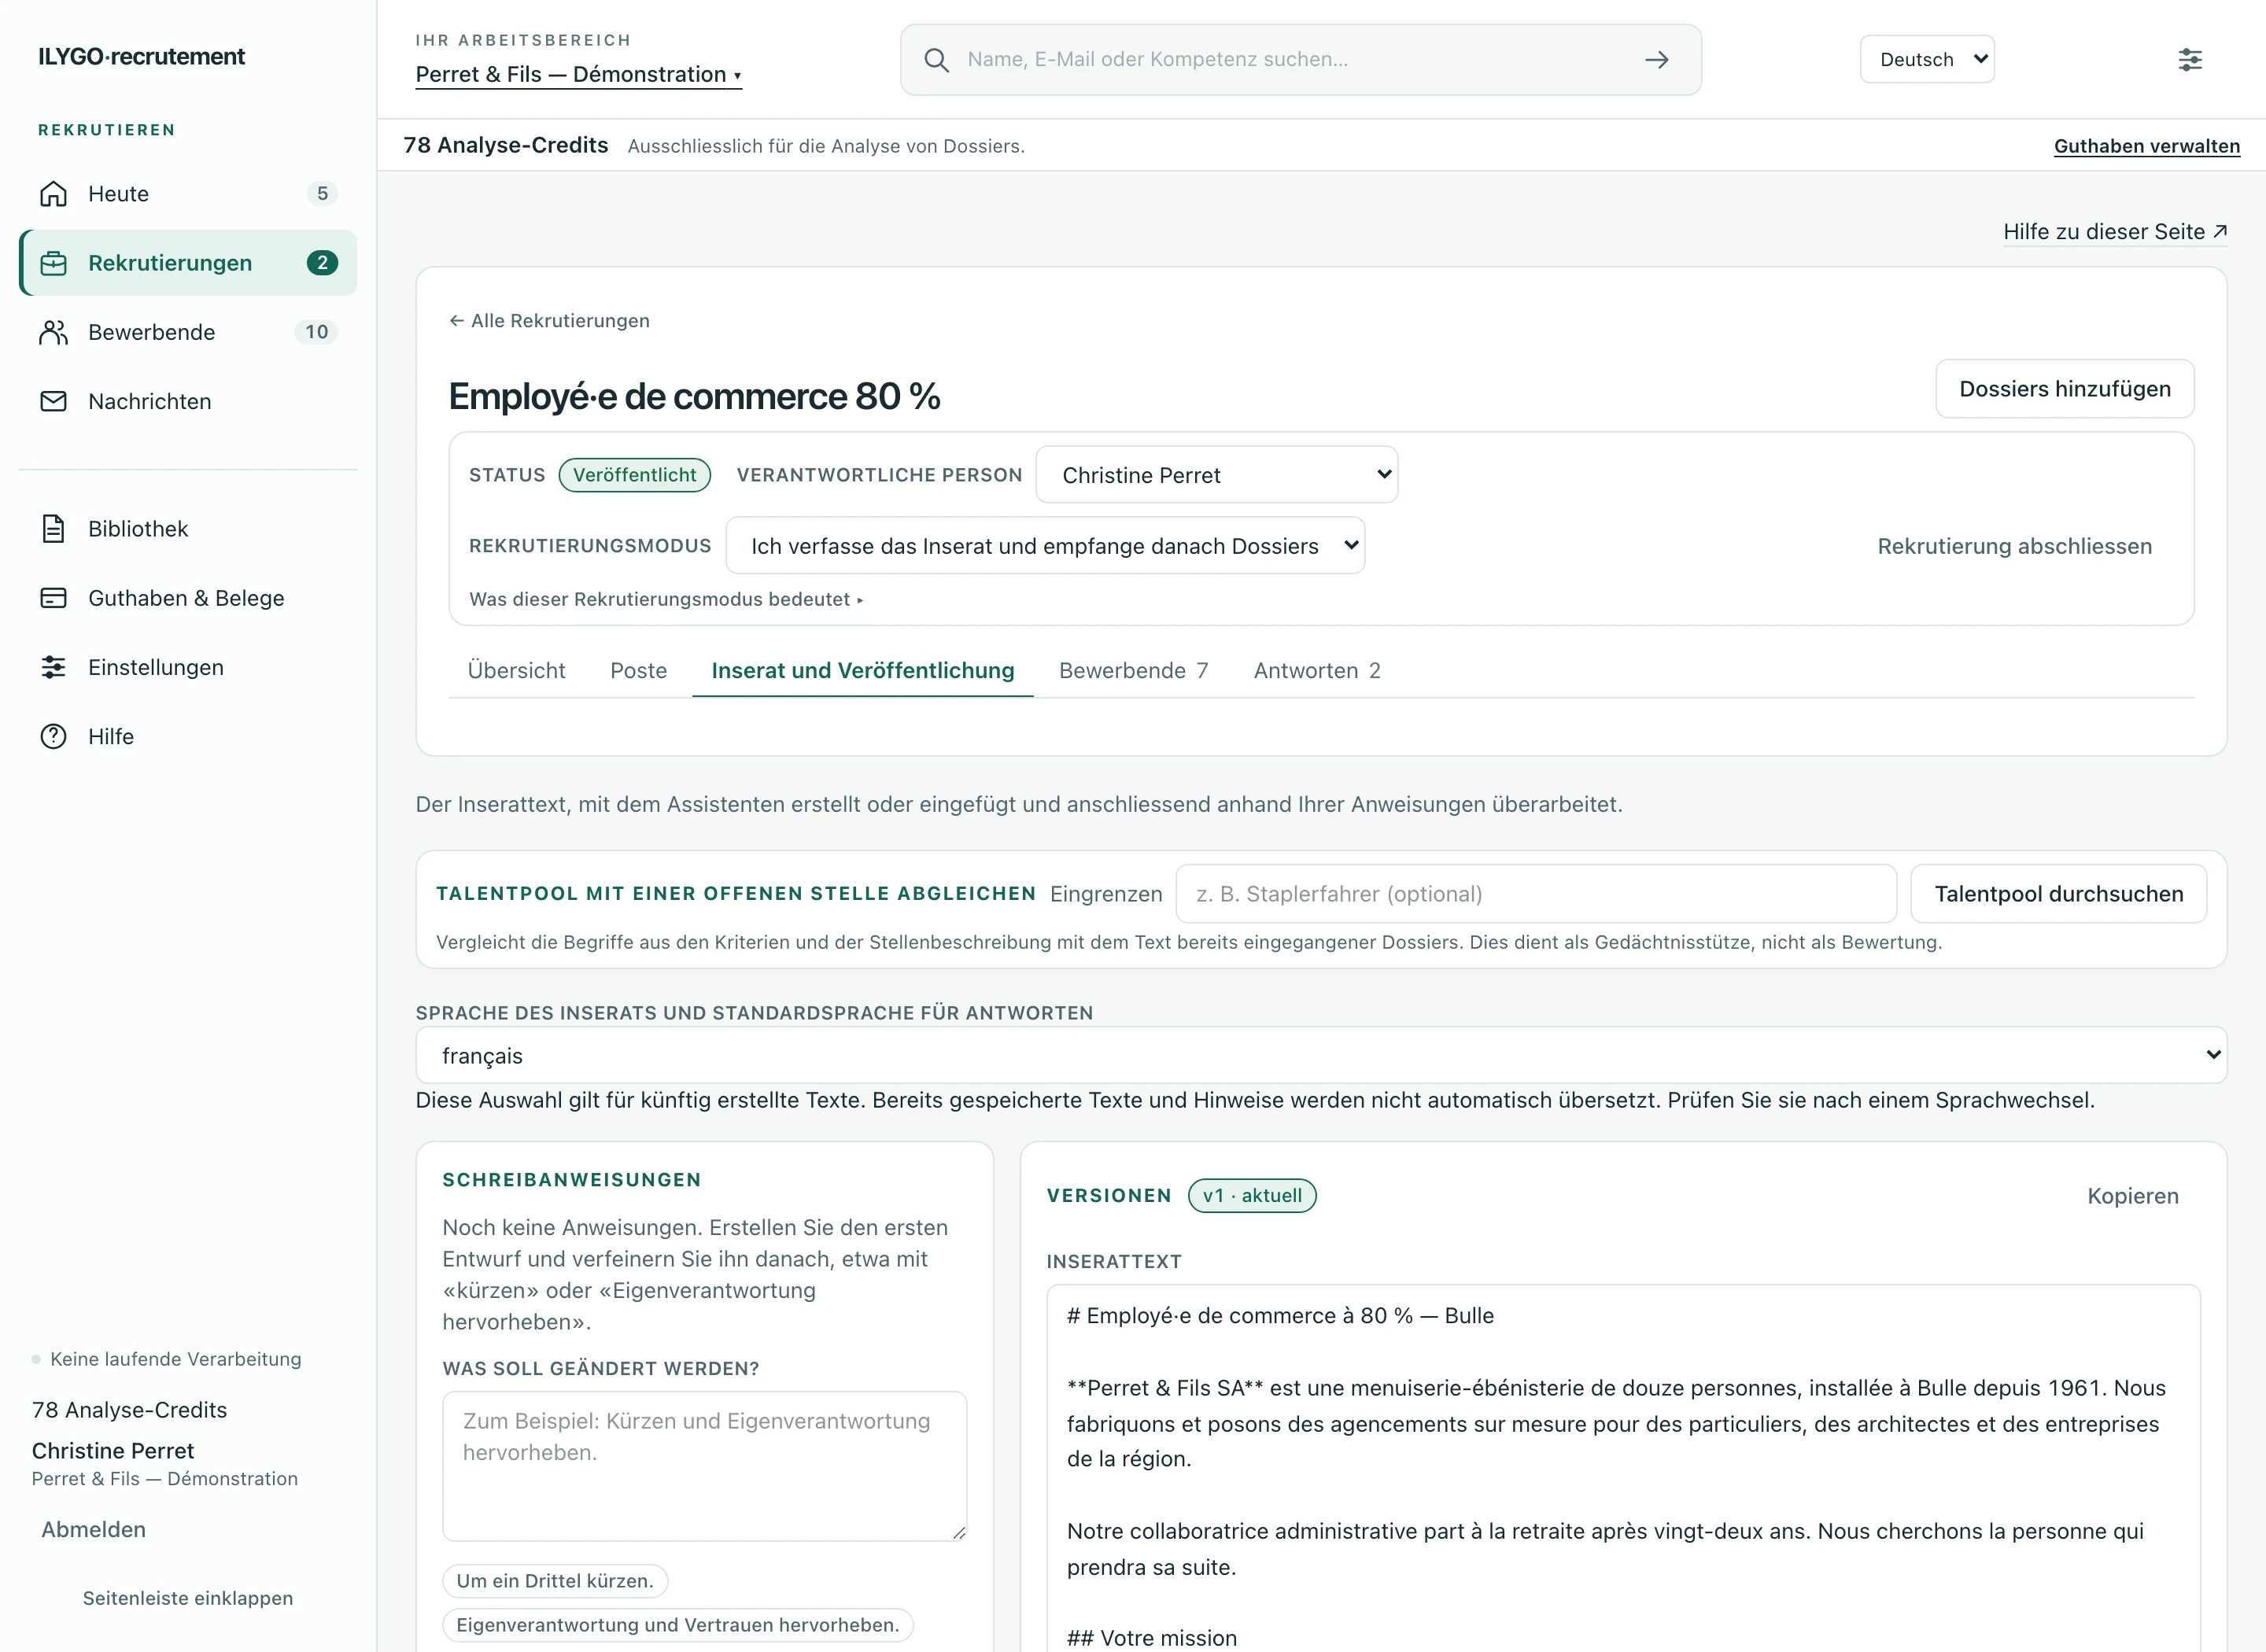
Task: Click the Guthaben verwalten link
Action: click(x=2147, y=146)
